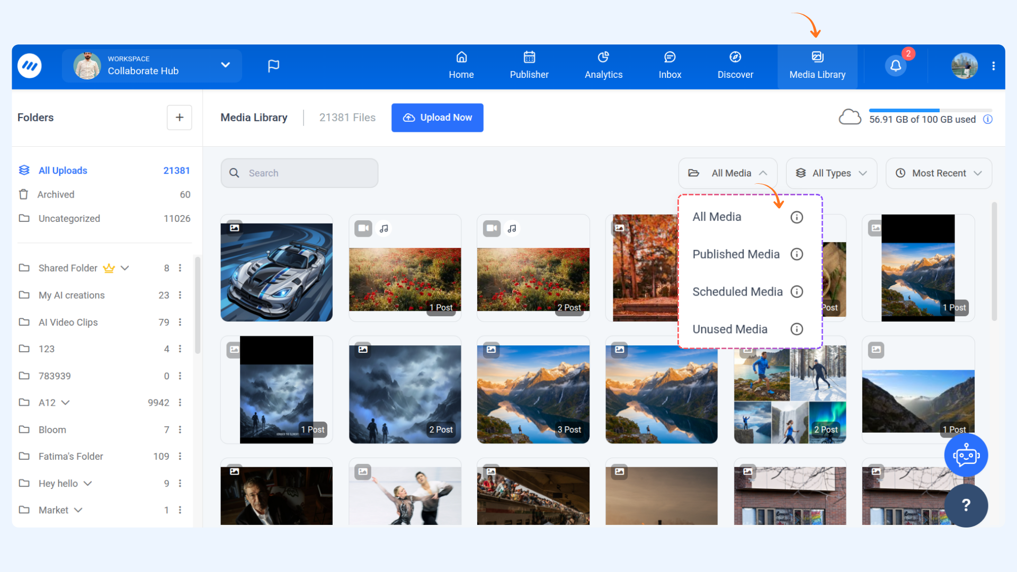The image size is (1017, 572).
Task: Open the All Types filter dropdown
Action: click(x=831, y=173)
